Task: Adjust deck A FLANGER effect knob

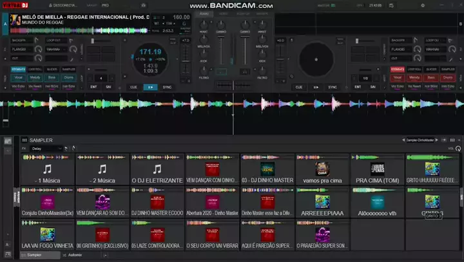Action: [x=38, y=49]
